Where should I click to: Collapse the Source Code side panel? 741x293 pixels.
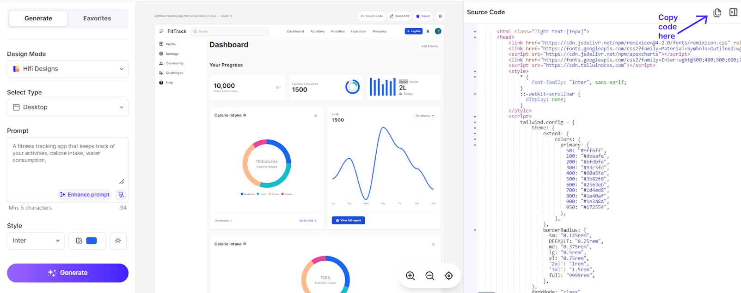(x=733, y=12)
